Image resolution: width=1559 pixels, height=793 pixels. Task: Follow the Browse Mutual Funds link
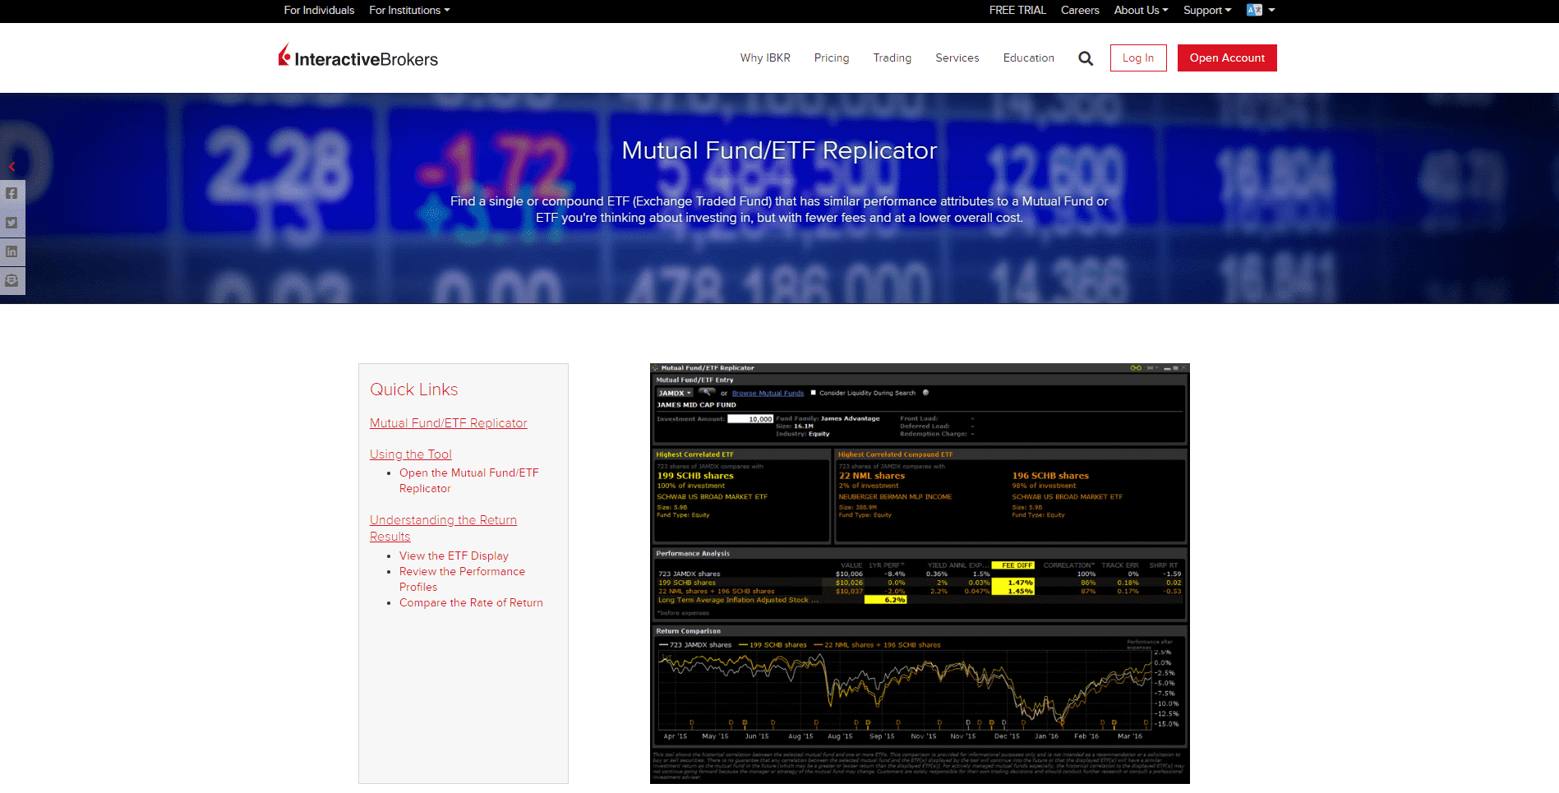tap(767, 393)
